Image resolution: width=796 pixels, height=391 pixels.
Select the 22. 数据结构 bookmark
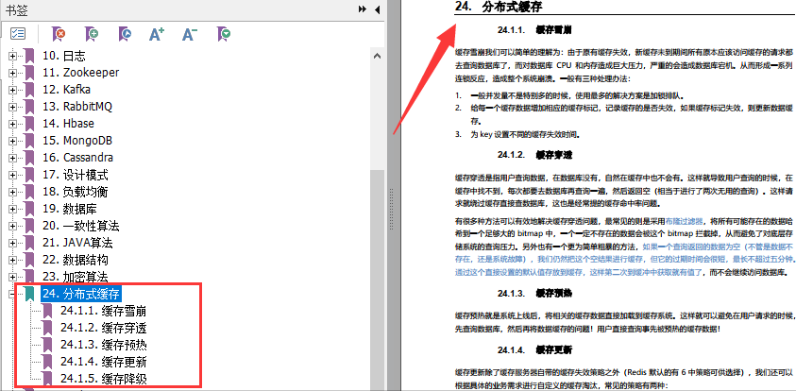(x=76, y=260)
